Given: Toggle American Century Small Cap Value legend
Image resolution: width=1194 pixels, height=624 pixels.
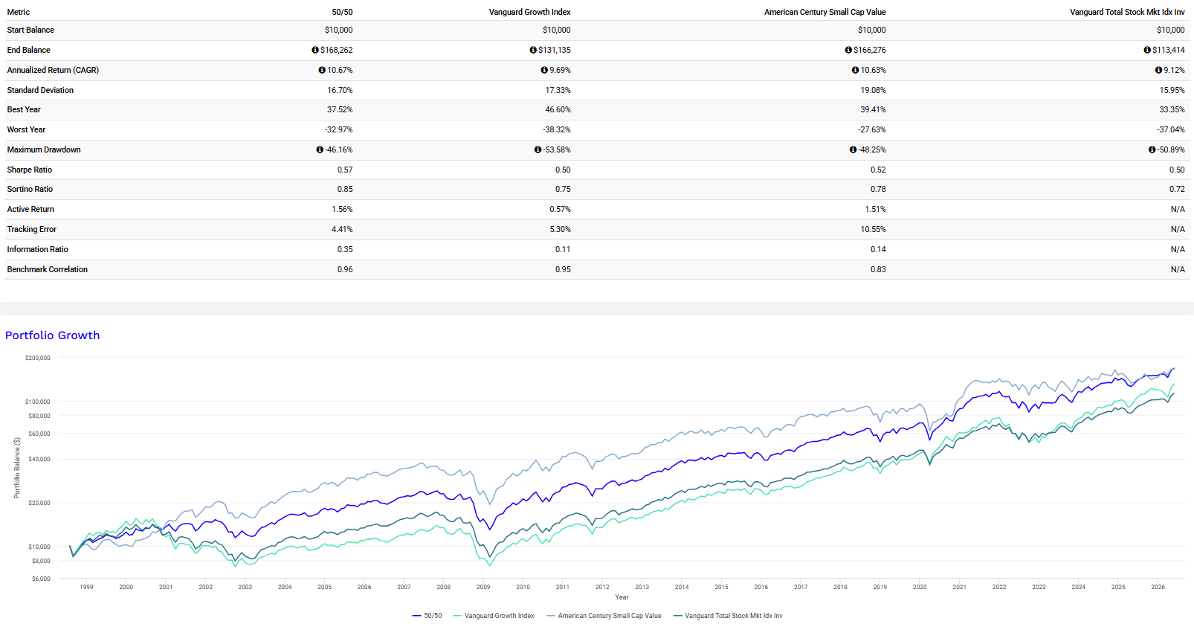Looking at the screenshot, I should coord(604,616).
